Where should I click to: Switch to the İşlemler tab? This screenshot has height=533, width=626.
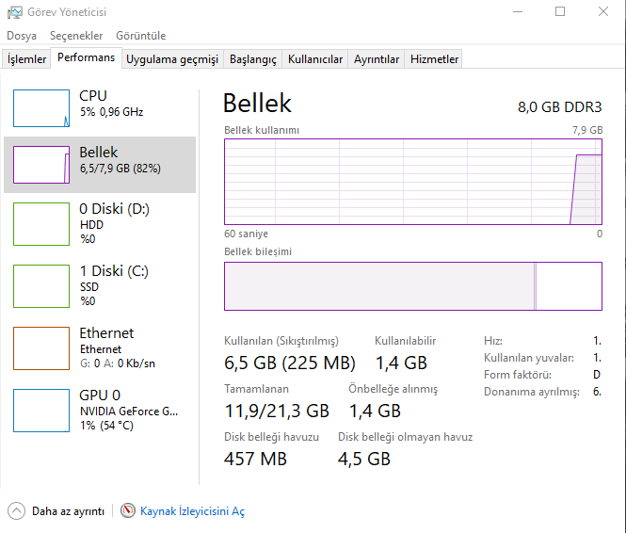pyautogui.click(x=27, y=59)
